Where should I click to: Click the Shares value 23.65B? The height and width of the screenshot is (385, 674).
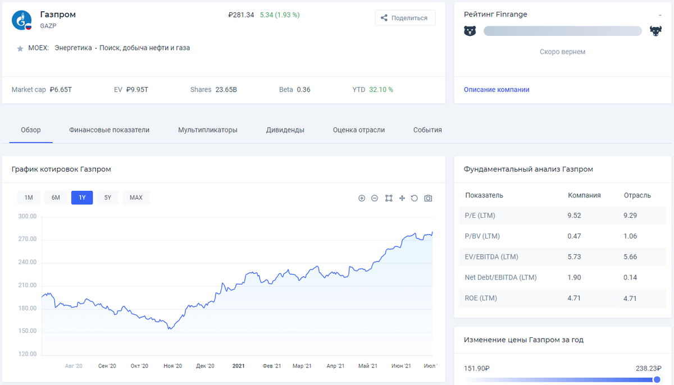pos(226,90)
